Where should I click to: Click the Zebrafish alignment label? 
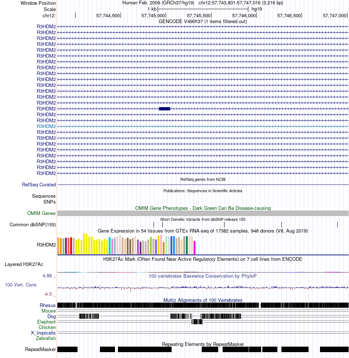[x=46, y=338]
